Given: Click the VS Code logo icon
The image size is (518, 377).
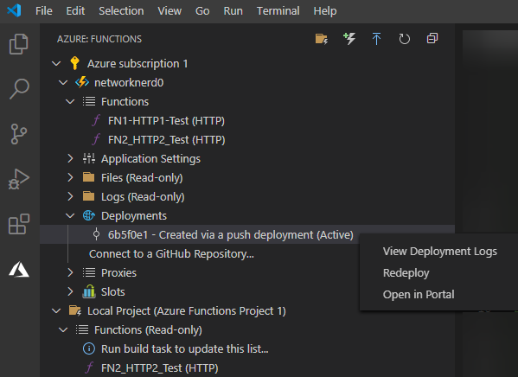Looking at the screenshot, I should 14,10.
